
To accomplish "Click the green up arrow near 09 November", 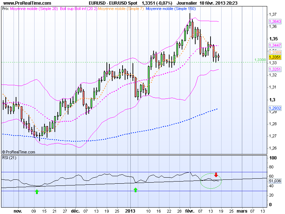I will [x=37, y=192].
